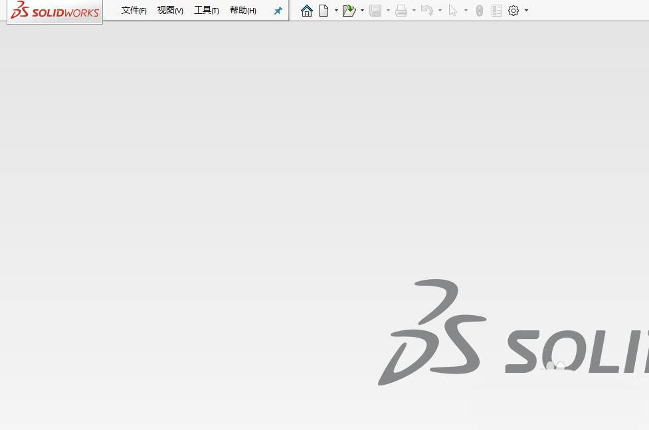Expand the New document dropdown arrow

336,11
